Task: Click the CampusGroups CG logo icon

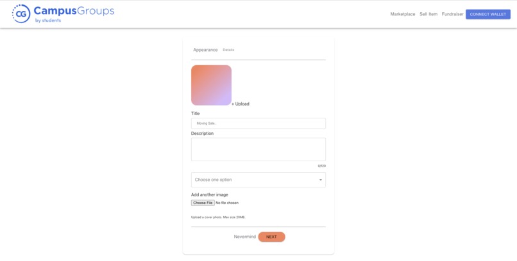Action: (21, 14)
